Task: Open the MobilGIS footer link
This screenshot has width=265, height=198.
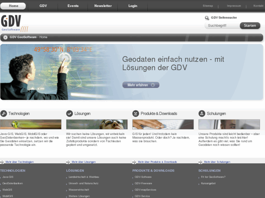Action: (x=8, y=196)
